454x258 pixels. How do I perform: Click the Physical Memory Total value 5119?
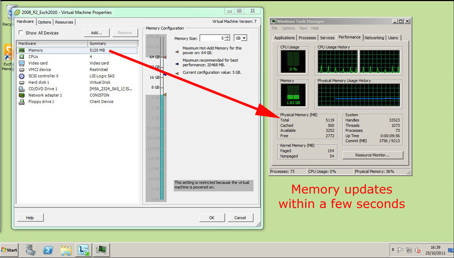330,120
